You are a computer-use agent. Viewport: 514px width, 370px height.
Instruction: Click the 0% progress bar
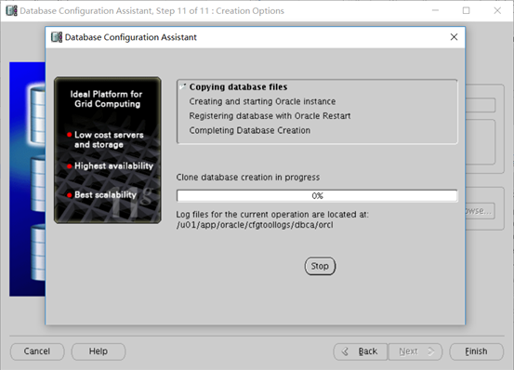pos(317,195)
